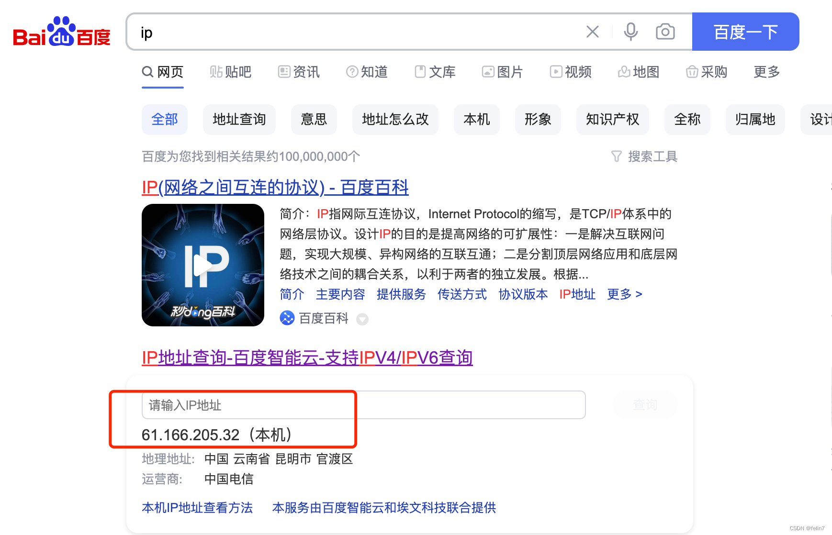Click the result count text 百度为您找到相关结果约100,000,000个
This screenshot has height=535, width=832.
(251, 156)
